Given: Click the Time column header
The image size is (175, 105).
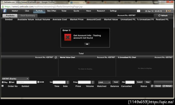Looking at the screenshot, I should 57,86.
